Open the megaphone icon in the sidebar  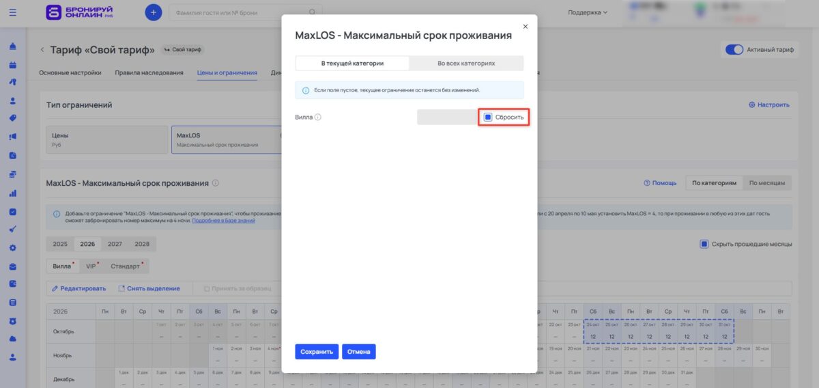[13, 136]
